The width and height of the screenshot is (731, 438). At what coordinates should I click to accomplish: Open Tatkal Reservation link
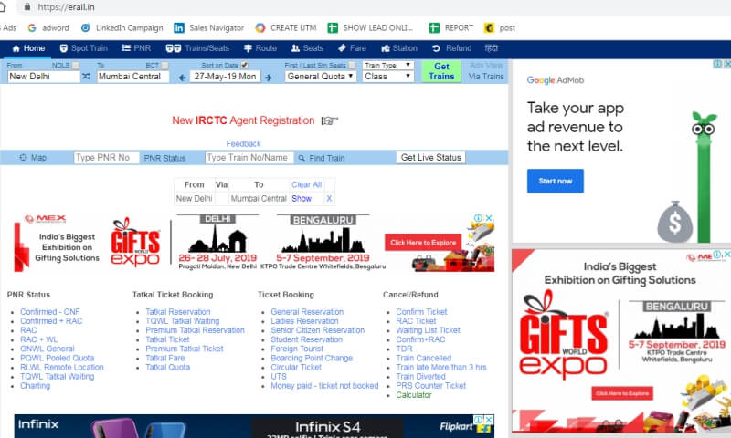(178, 312)
